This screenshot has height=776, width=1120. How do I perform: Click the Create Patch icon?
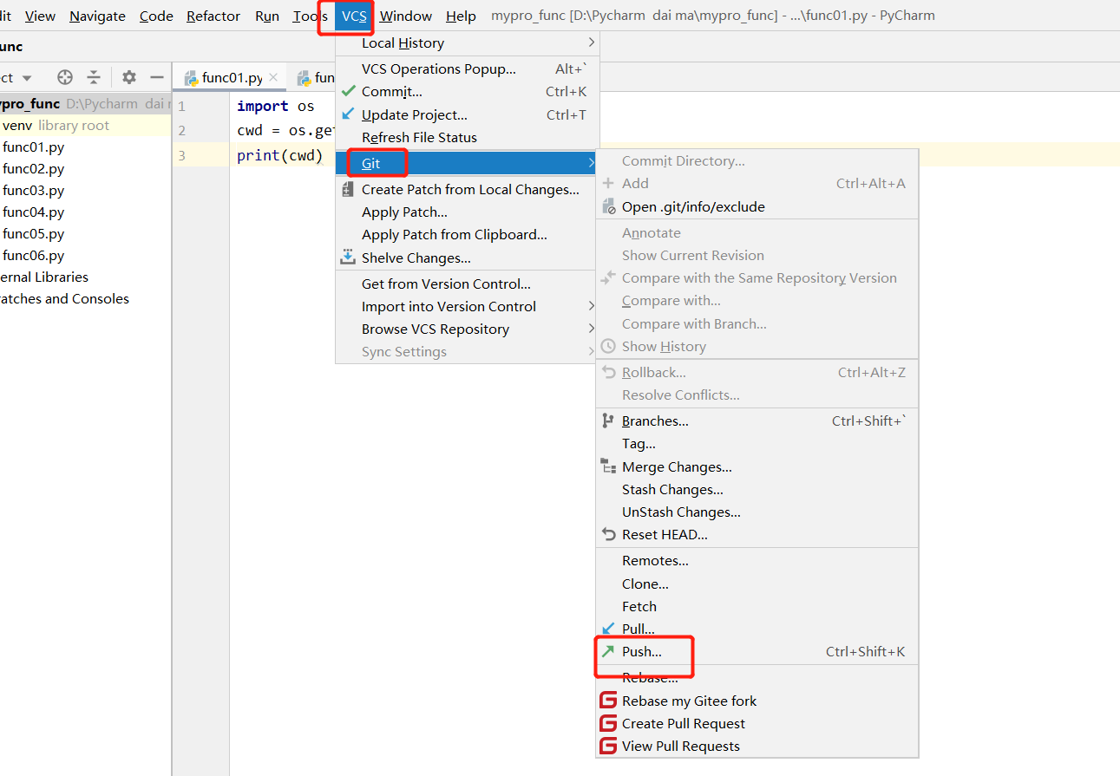348,189
